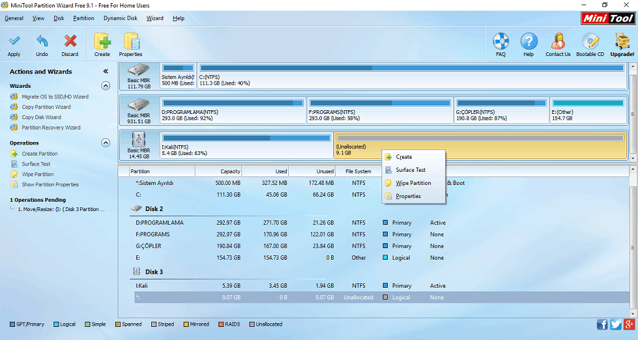638x340 pixels.
Task: Sort by the Unused column header
Action: 312,171
